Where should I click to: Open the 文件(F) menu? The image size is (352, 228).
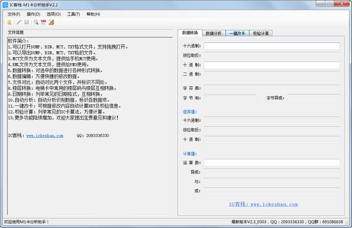tap(14, 14)
